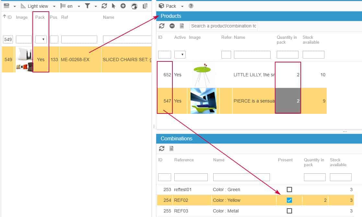The image size is (362, 217).
Task: Open the Active filter dropdown in Products
Action: click(180, 55)
